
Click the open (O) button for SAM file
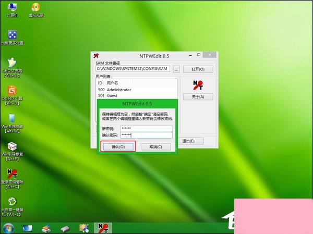[198, 69]
